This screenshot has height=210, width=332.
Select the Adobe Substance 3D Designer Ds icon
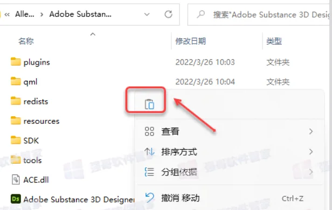pos(16,199)
